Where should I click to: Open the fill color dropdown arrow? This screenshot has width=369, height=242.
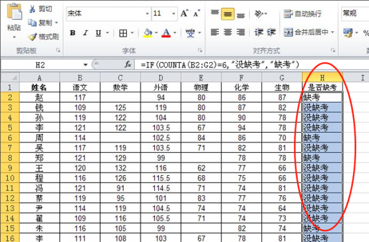(x=156, y=33)
